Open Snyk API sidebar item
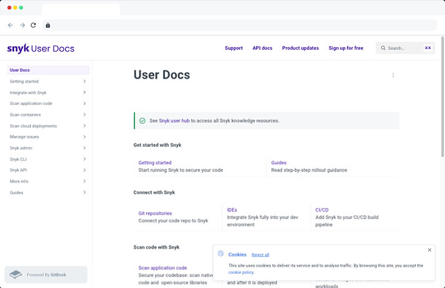Viewport: 445px width, 288px height. coord(48,170)
